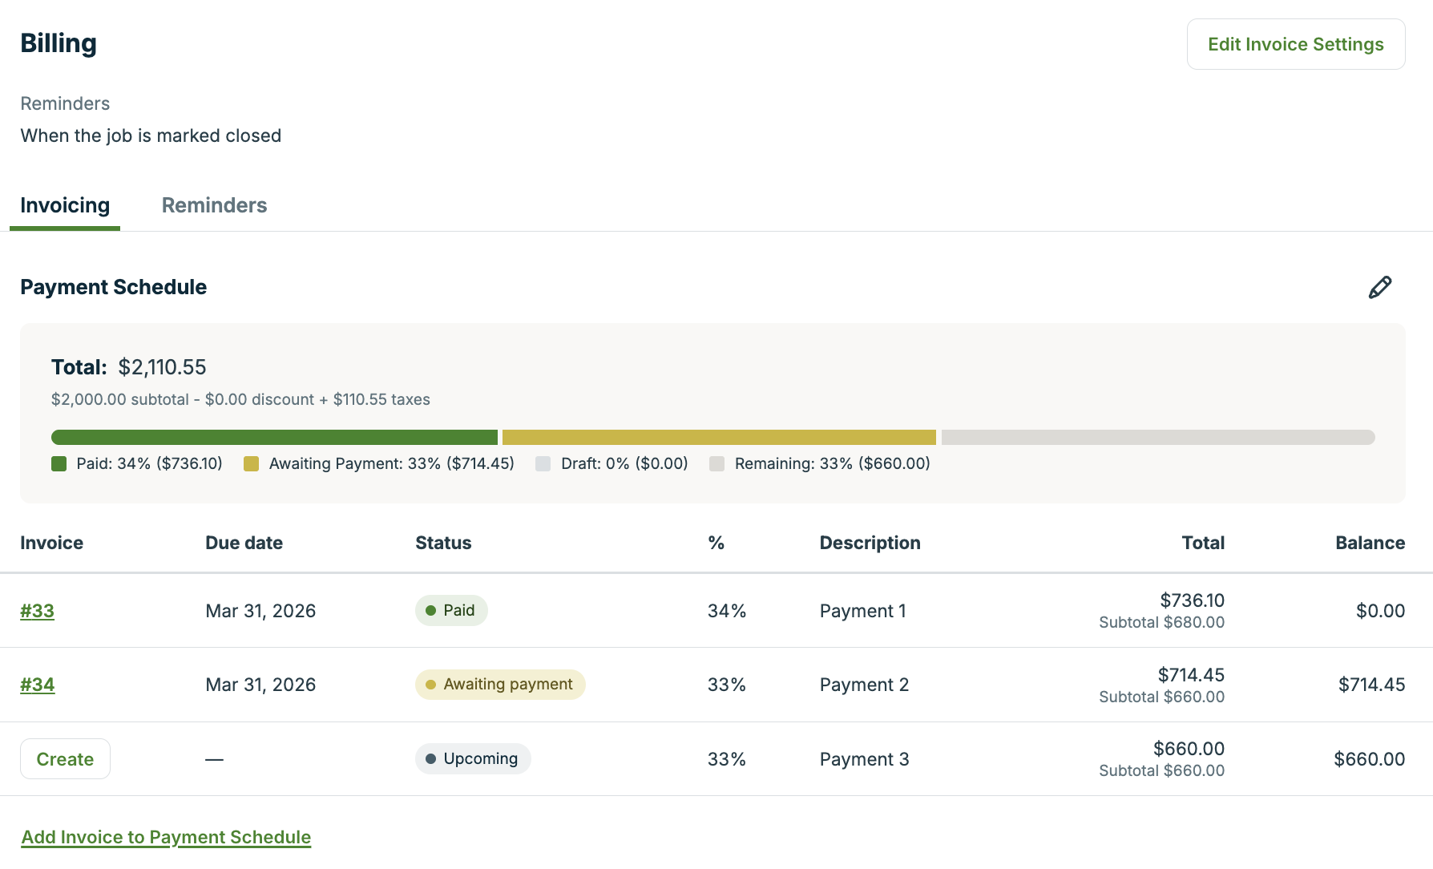Image resolution: width=1433 pixels, height=869 pixels.
Task: Click the green Paid legend swatch
Action: click(59, 464)
